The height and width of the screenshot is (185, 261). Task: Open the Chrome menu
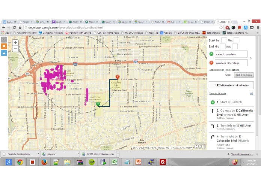tap(258, 28)
